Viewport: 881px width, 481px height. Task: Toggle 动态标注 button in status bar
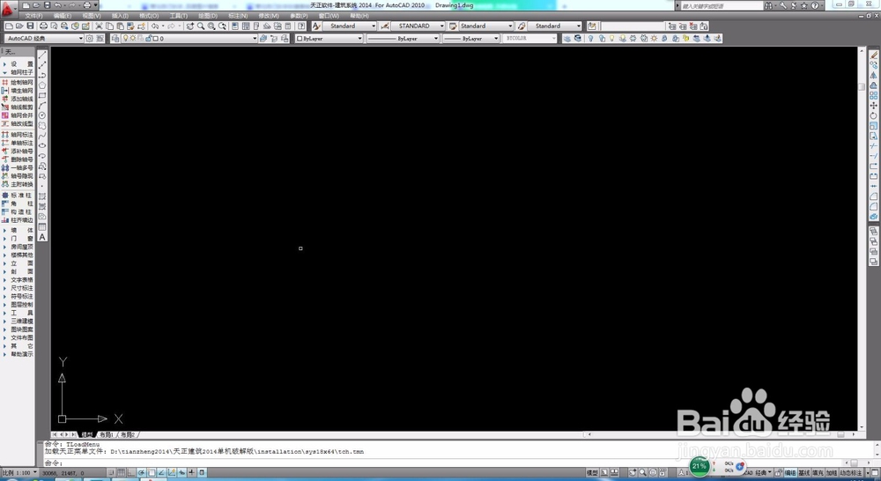851,473
